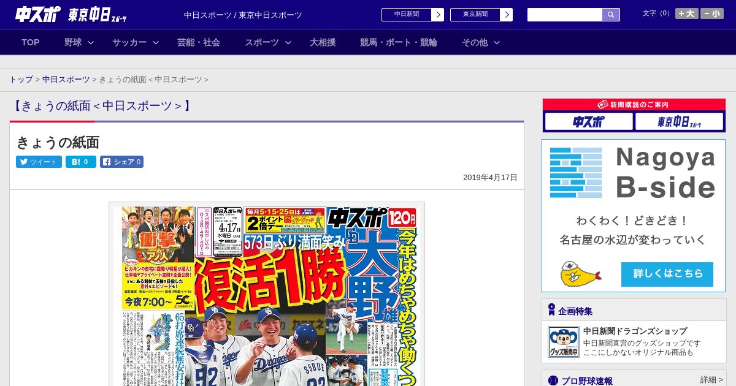The width and height of the screenshot is (736, 386).
Task: Click the Hatena B! bookmark button
Action: click(81, 162)
